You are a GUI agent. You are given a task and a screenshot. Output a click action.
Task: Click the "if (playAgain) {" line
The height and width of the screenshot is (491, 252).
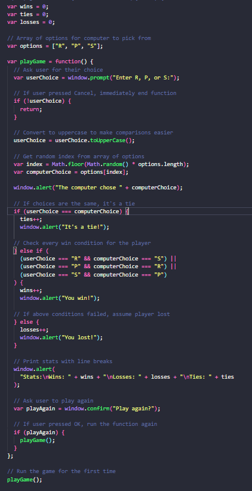(39, 432)
